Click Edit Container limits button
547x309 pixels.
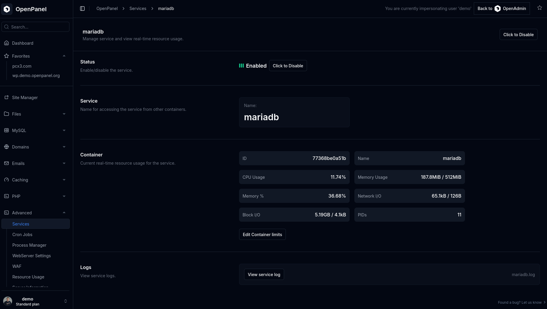click(x=262, y=234)
